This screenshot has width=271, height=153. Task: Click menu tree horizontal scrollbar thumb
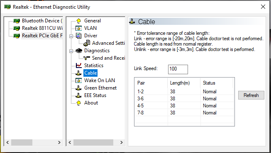(x=93, y=143)
